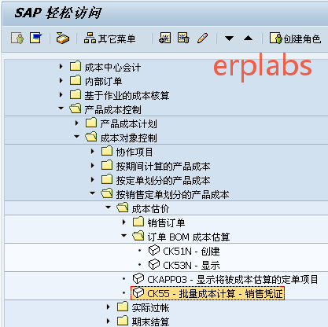Select the '按销售定单划分的产品成本' label
Viewport: 328px width, 327px height.
tap(172, 195)
